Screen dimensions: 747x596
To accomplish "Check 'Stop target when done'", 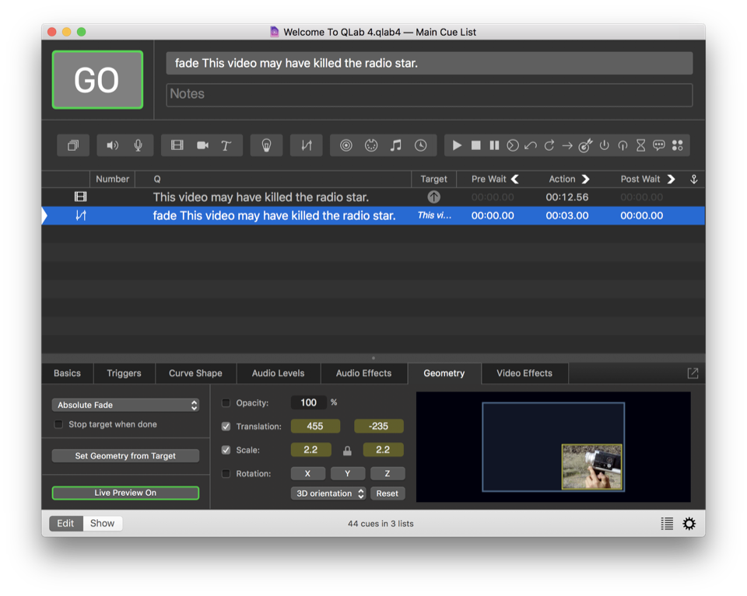I will coord(58,424).
